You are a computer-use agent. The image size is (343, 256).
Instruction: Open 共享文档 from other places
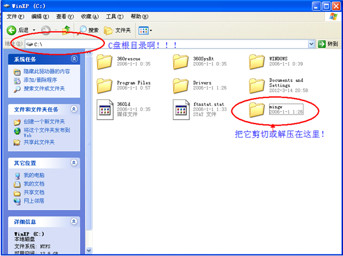[34, 192]
